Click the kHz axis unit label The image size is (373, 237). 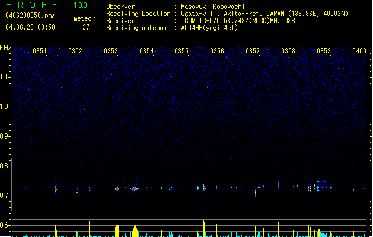pyautogui.click(x=5, y=48)
